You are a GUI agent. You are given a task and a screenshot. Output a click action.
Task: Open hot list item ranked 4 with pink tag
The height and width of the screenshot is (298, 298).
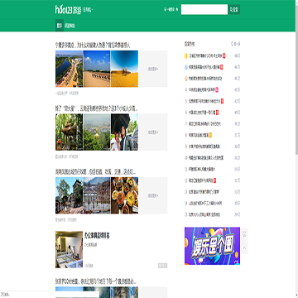202,89
